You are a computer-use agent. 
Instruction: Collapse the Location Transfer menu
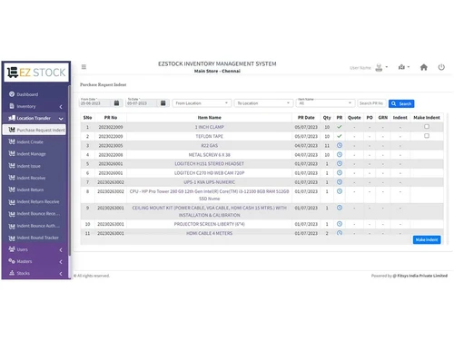tap(35, 118)
